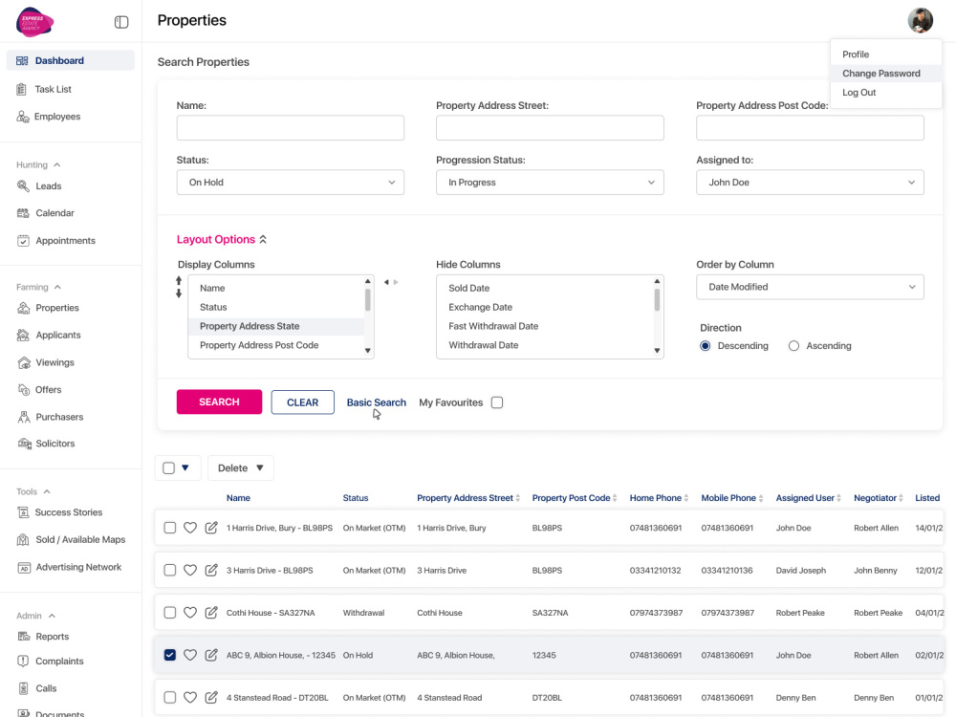Check the 3 Harris Drive row checkbox
Image resolution: width=956 pixels, height=717 pixels.
tap(170, 570)
